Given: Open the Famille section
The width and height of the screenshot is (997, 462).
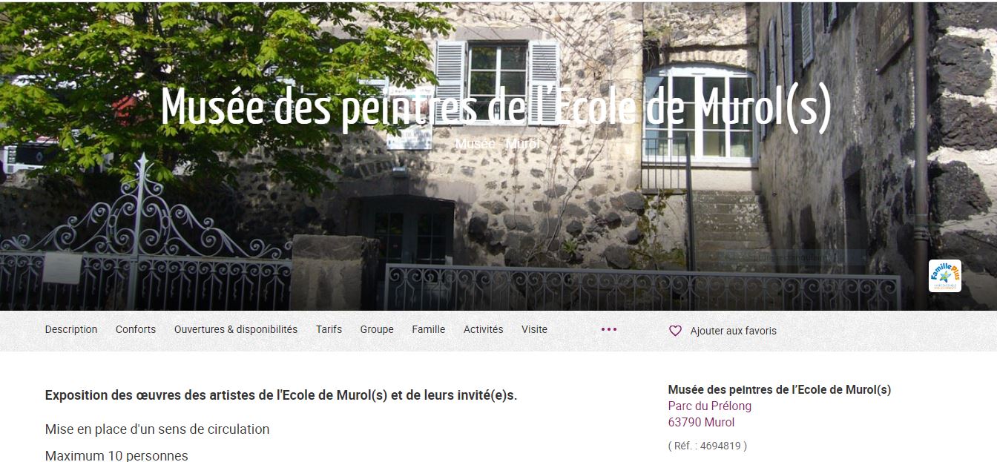Looking at the screenshot, I should (429, 329).
